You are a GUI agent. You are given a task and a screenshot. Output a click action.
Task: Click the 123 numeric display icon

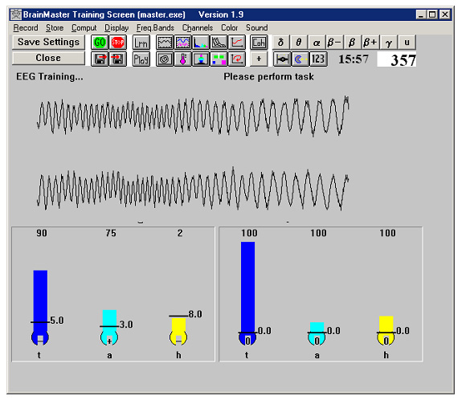(318, 59)
